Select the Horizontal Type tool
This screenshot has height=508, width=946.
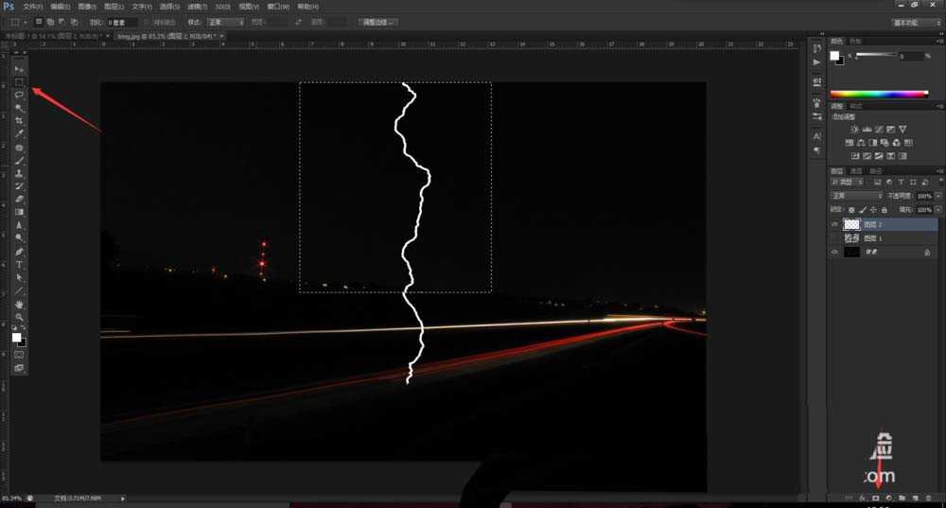click(19, 265)
